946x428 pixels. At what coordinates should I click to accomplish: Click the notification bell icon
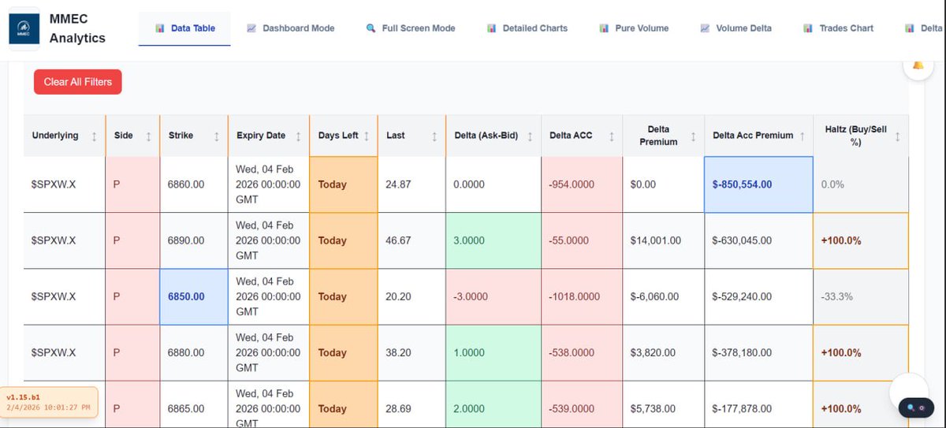point(918,65)
